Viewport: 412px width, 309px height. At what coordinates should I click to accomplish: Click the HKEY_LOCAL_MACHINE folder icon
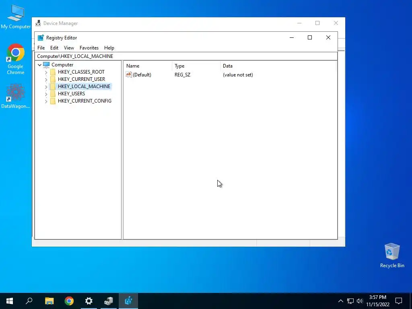[x=53, y=87]
